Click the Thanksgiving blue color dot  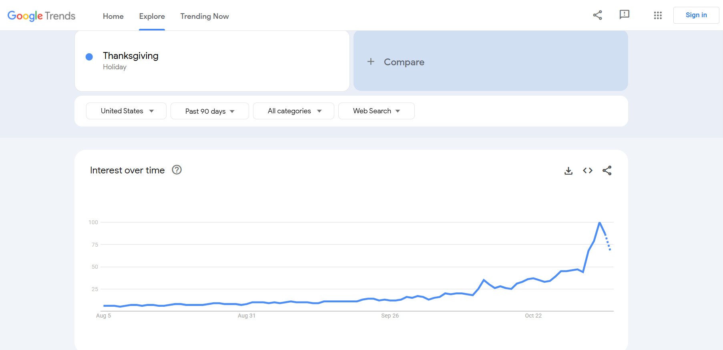89,57
